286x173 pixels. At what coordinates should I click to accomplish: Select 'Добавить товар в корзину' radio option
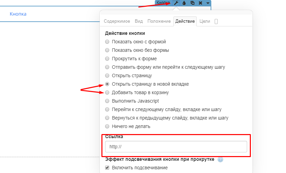pos(107,92)
